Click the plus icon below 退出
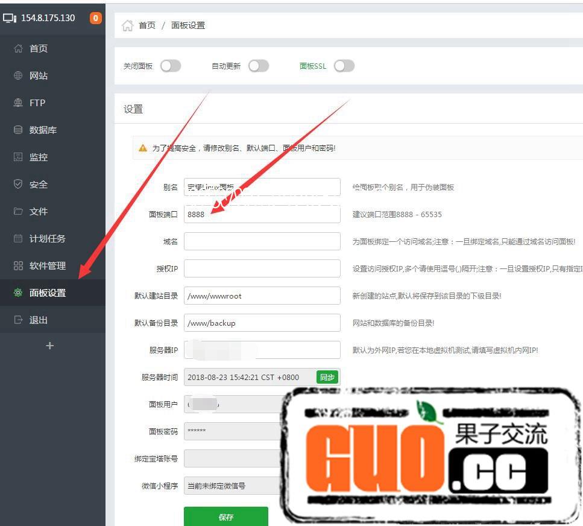Image resolution: width=583 pixels, height=526 pixels. 50,346
